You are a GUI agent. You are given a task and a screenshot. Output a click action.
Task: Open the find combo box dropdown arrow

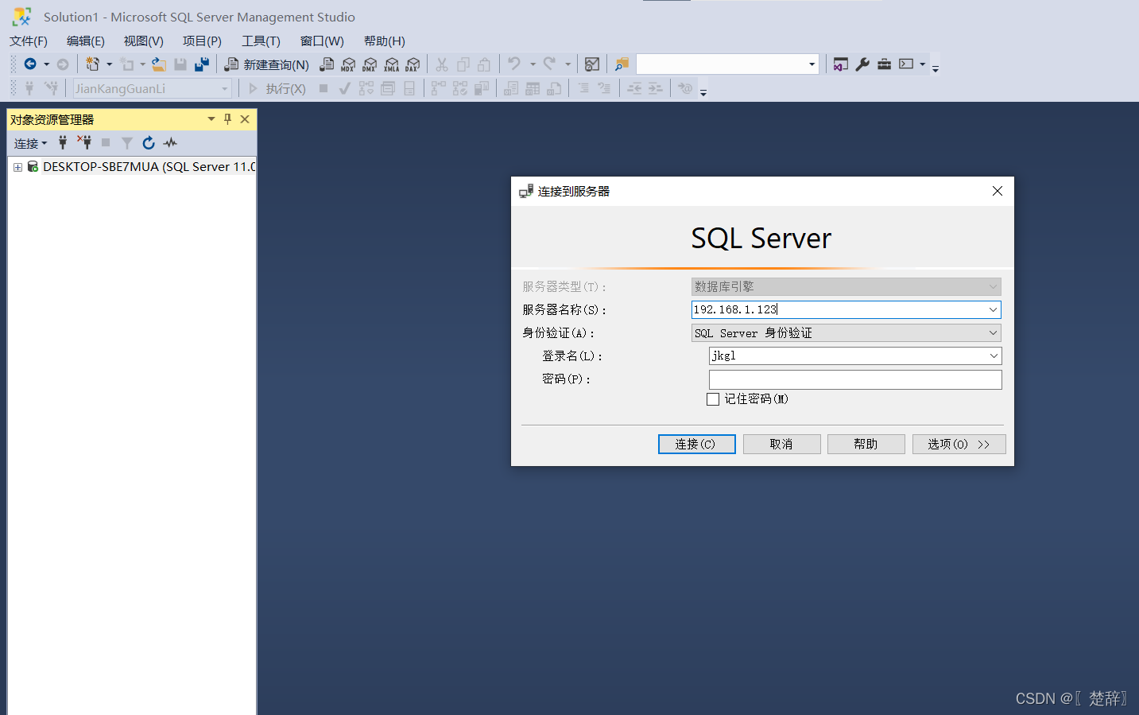(x=812, y=64)
